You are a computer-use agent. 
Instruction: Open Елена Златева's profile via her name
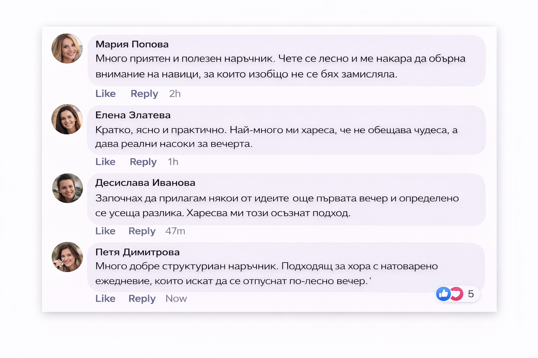click(x=133, y=115)
